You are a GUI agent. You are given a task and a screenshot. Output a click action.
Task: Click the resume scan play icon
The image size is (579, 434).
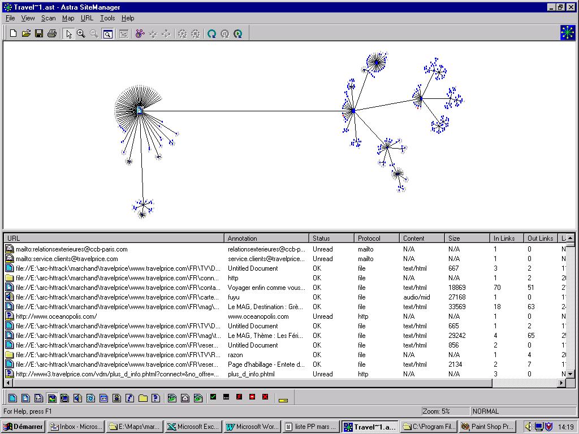(x=238, y=33)
